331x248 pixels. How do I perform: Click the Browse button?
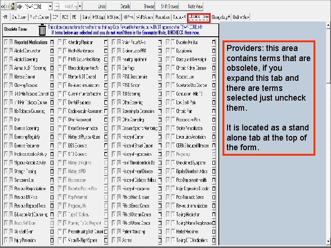tap(143, 6)
